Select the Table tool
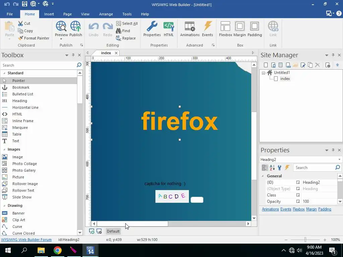Screen dimensions: 343x257 39,134
